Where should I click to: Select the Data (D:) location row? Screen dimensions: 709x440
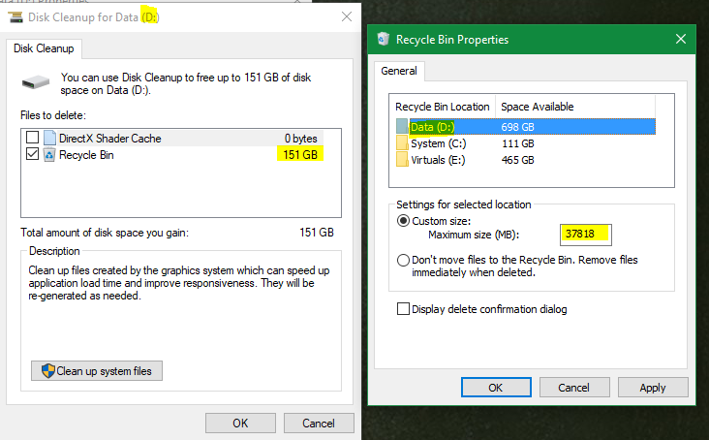point(525,127)
